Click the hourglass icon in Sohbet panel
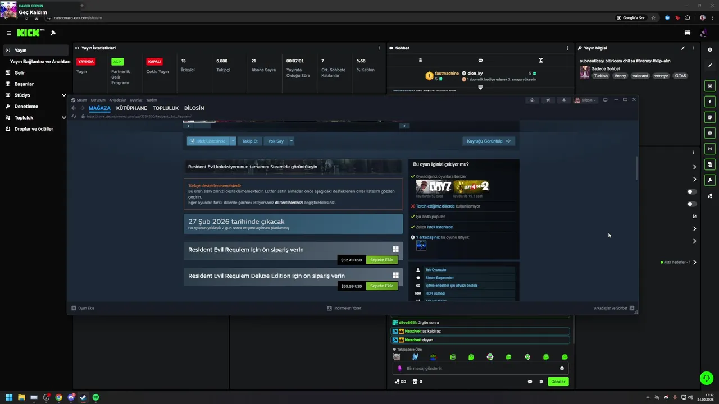Viewport: 719px width, 404px height. 541,60
